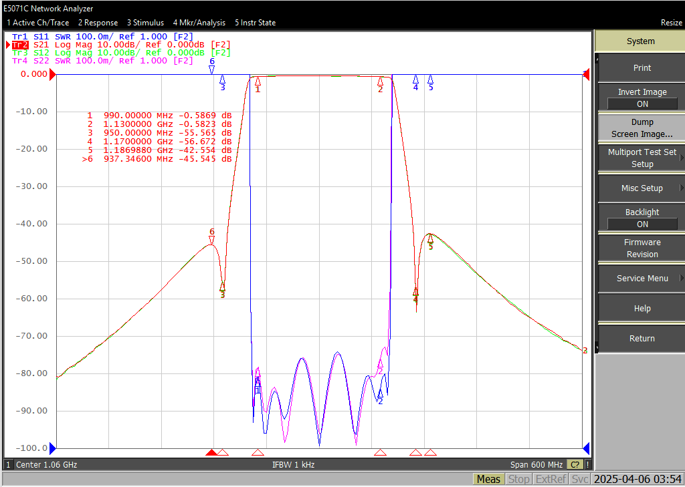Click marker 2 readout 1.1300000 GHz row

click(x=159, y=124)
